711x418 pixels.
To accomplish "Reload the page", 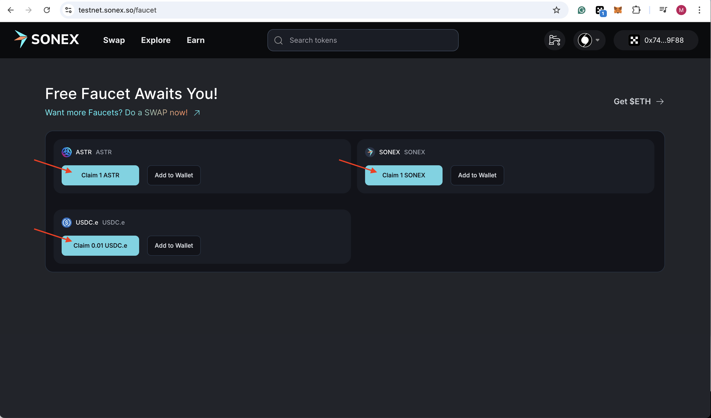I will coord(47,10).
